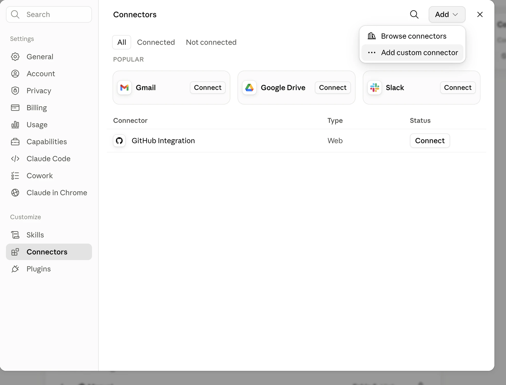
Task: Connect the Slack connector
Action: (458, 88)
